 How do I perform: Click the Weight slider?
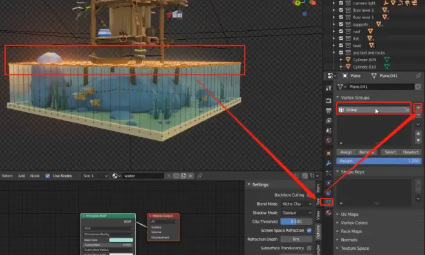(379, 161)
